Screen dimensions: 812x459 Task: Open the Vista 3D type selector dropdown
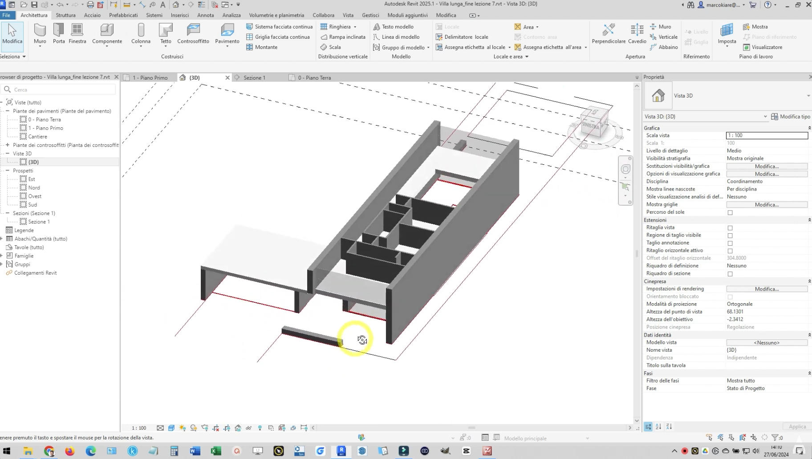coord(808,96)
